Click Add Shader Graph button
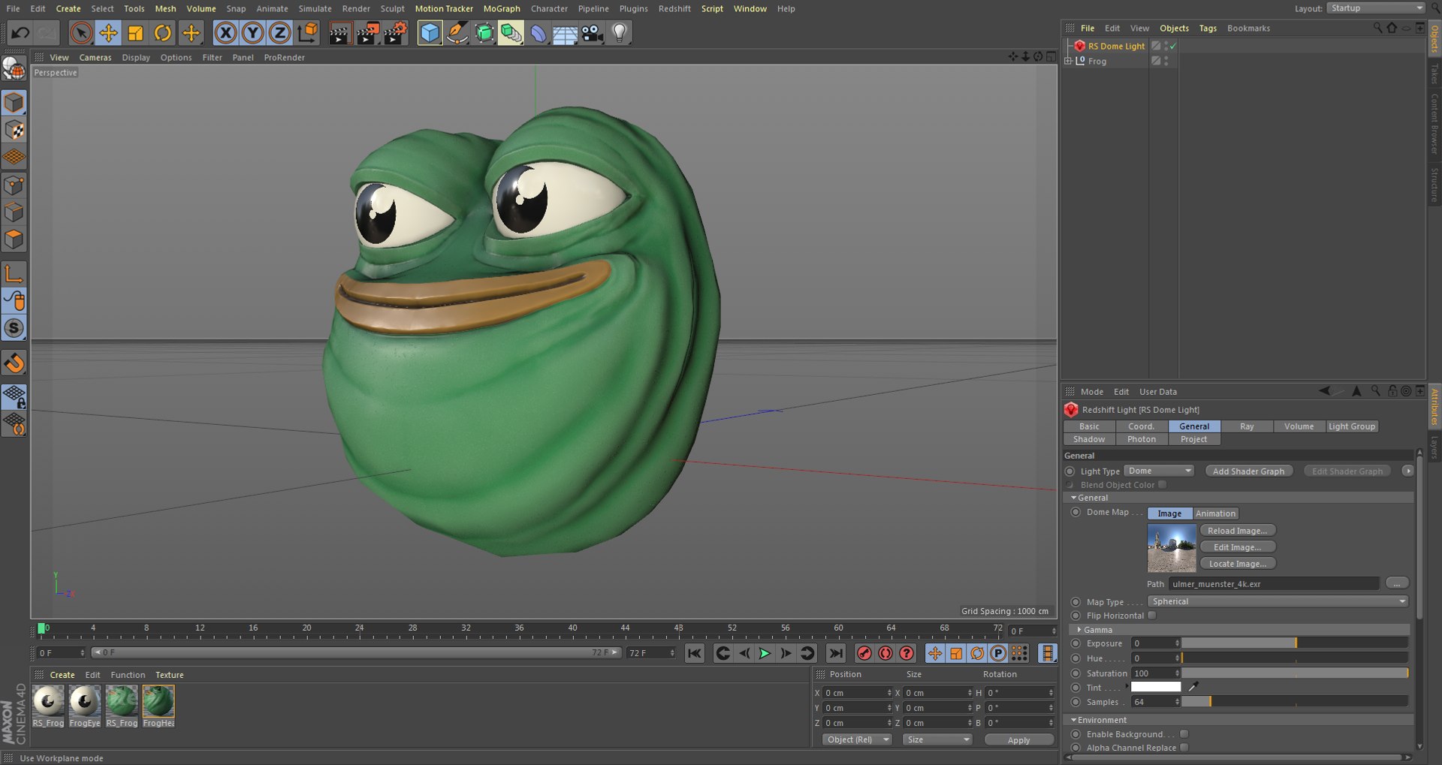This screenshot has width=1442, height=765. pos(1249,471)
